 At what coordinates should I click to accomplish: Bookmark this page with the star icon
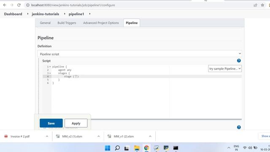(262, 5)
